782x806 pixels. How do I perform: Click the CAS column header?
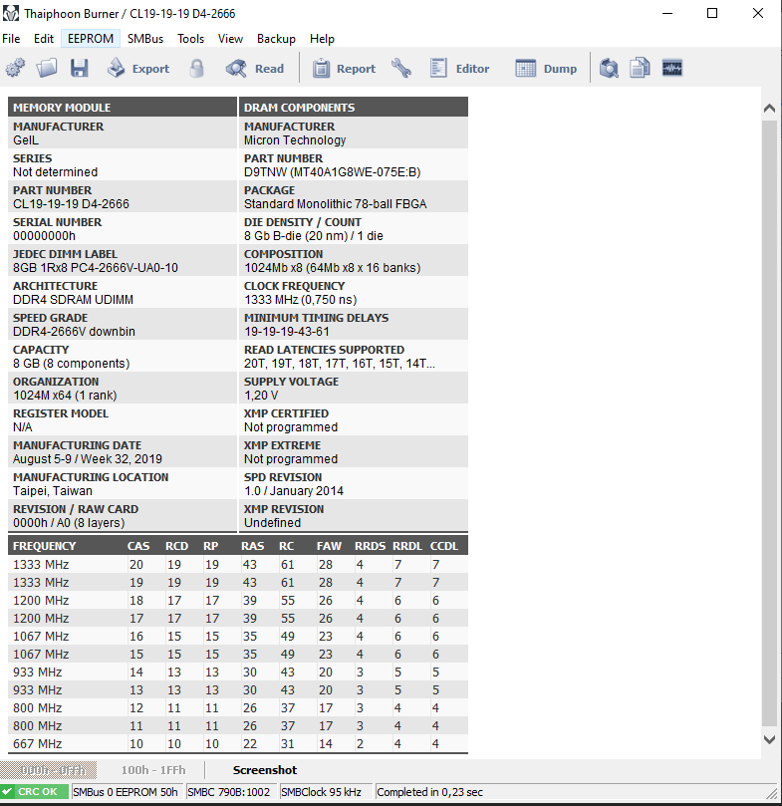(138, 546)
